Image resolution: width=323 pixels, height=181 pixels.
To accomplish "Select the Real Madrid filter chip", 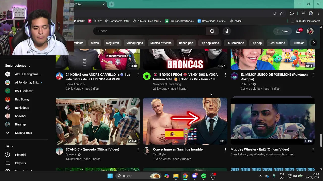I will [x=277, y=43].
